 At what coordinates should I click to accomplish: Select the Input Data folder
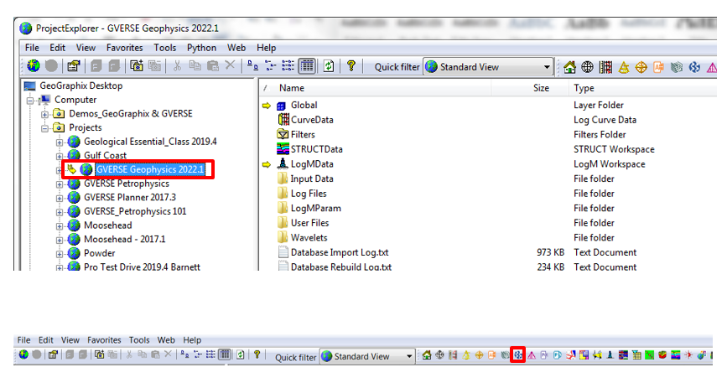pyautogui.click(x=312, y=179)
